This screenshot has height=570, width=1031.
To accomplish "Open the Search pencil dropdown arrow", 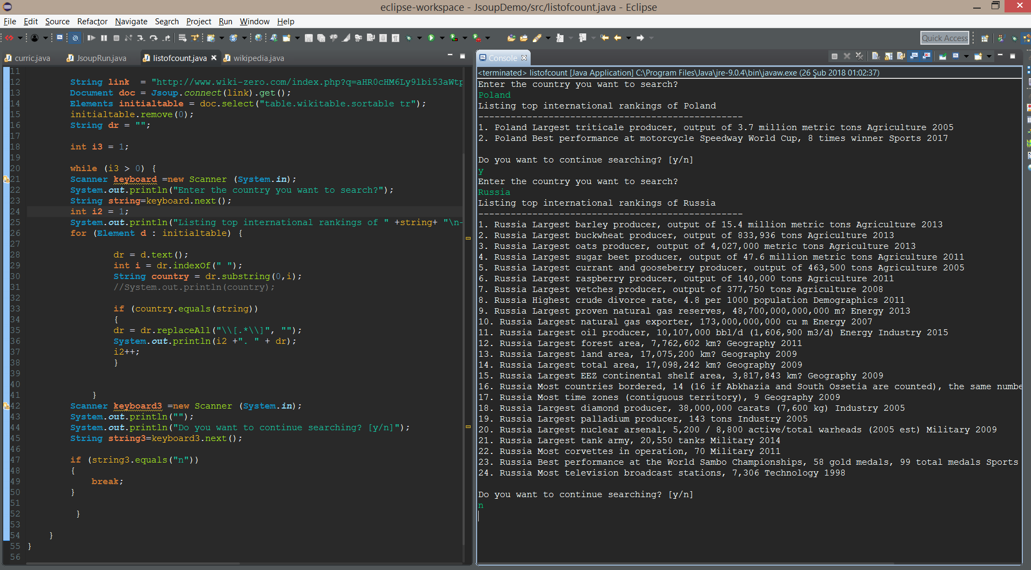I will (x=548, y=38).
